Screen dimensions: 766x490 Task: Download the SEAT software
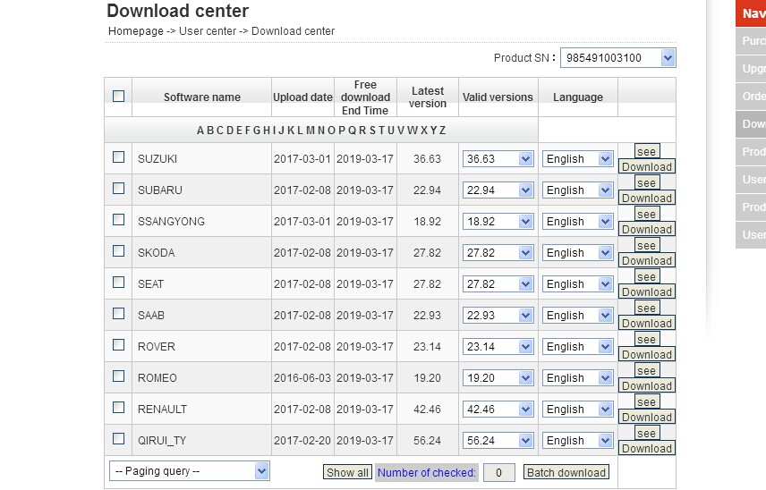pos(647,291)
